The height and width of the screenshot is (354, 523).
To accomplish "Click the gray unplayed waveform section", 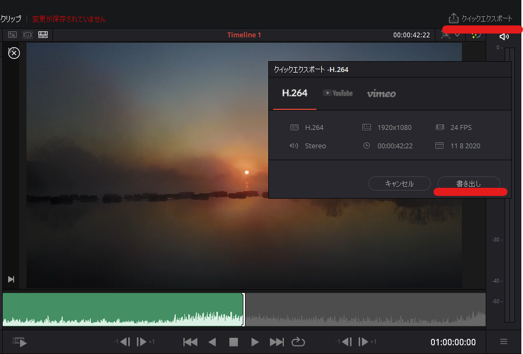I will 365,309.
